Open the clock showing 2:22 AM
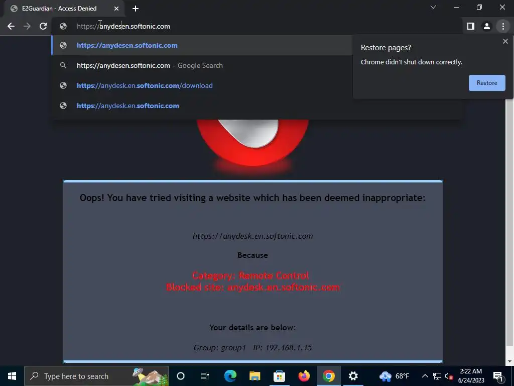The height and width of the screenshot is (386, 514). click(471, 376)
